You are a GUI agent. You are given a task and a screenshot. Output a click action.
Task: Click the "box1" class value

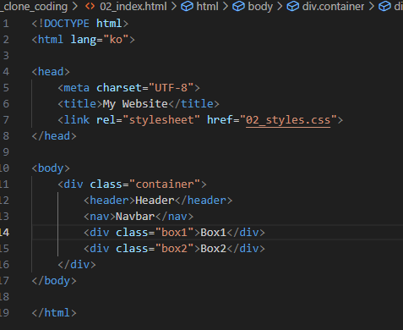(x=174, y=233)
